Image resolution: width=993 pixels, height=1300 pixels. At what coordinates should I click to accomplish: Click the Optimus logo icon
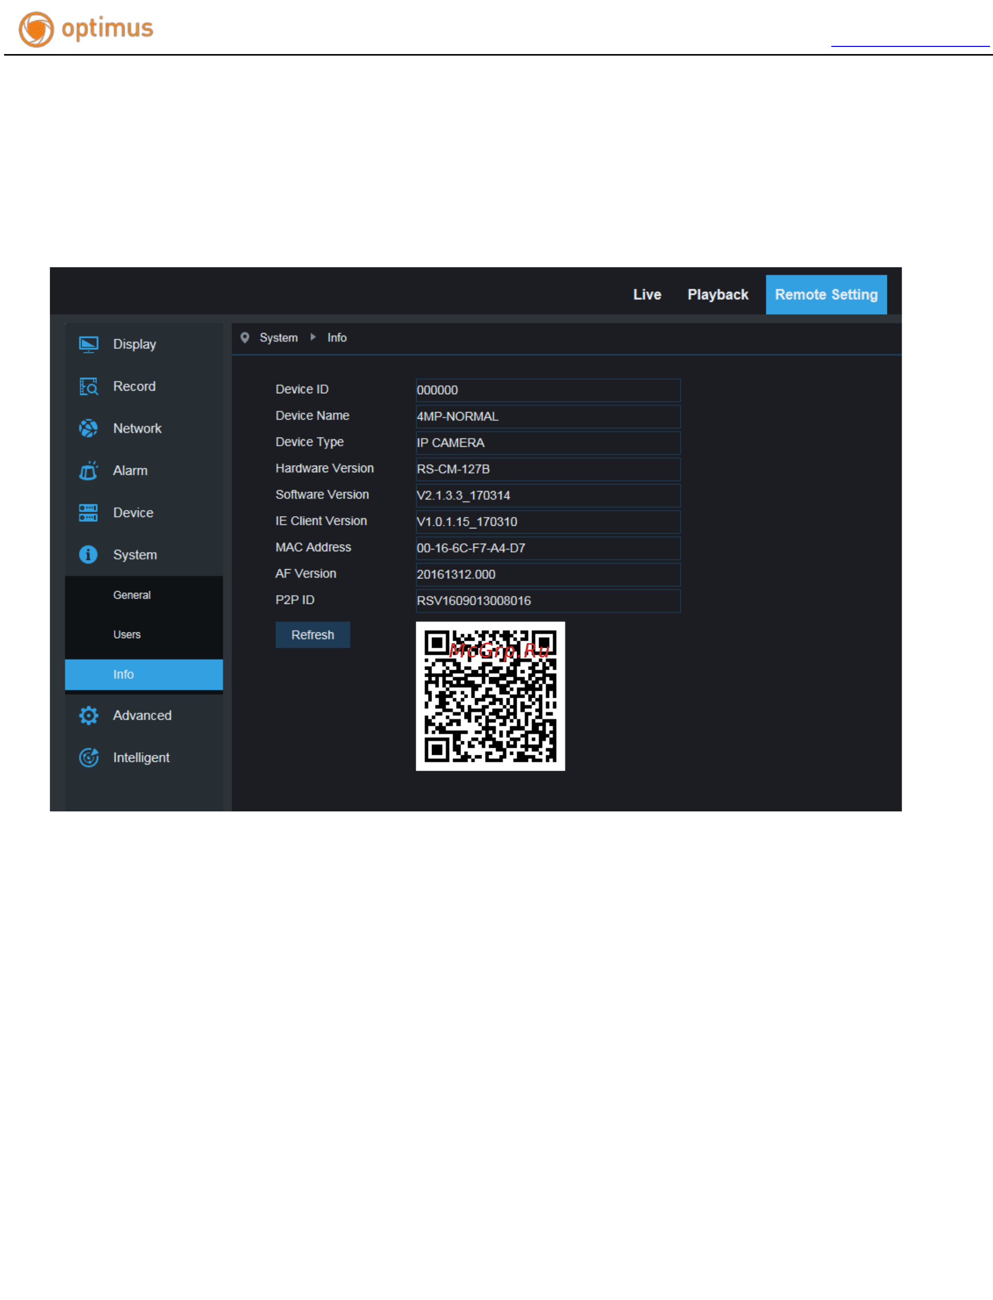pyautogui.click(x=36, y=29)
